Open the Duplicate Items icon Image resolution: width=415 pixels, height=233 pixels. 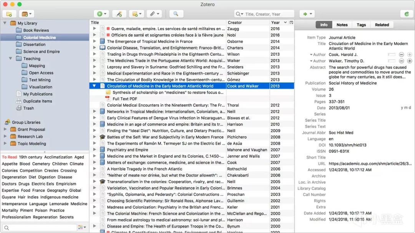[x=18, y=101]
